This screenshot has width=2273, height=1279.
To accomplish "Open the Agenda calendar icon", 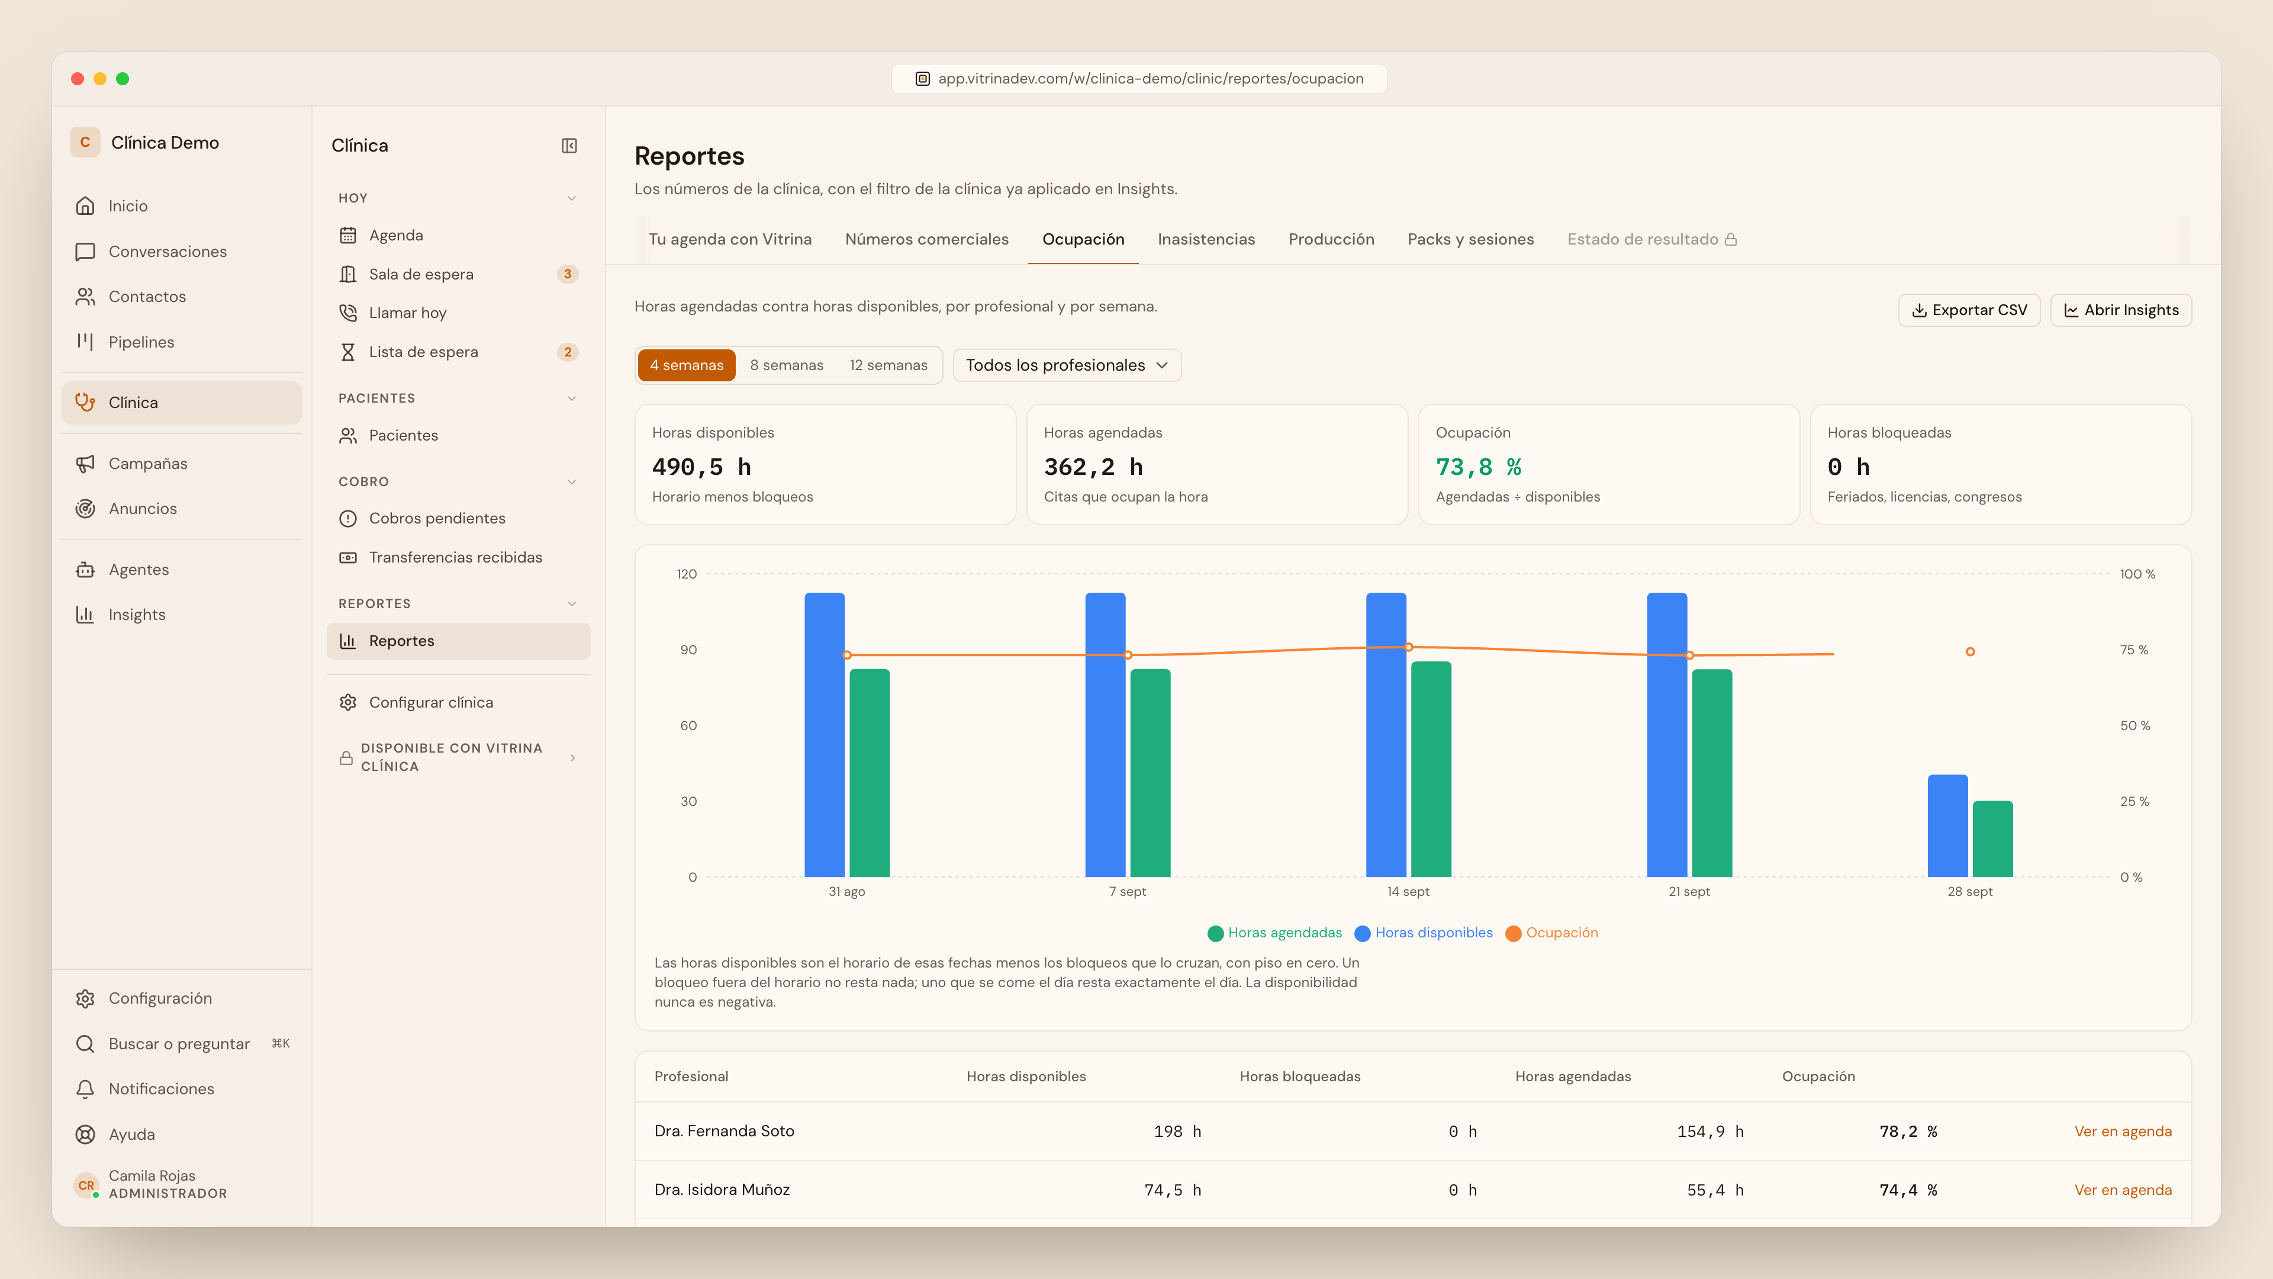I will click(x=347, y=236).
